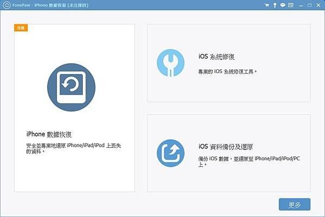The height and width of the screenshot is (217, 325).
Task: Click the window title FonePaw - iPhone 數據恢復
Action: pyautogui.click(x=50, y=5)
